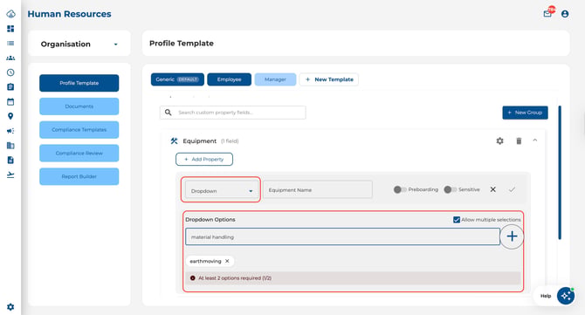This screenshot has height=315, width=585.
Task: Open the dashboard grid icon in sidebar
Action: tap(10, 29)
